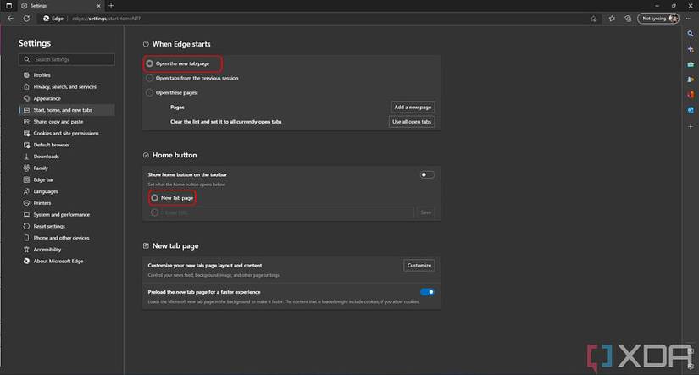The width and height of the screenshot is (699, 375).
Task: Toggle Show home button on the toolbar
Action: (427, 174)
